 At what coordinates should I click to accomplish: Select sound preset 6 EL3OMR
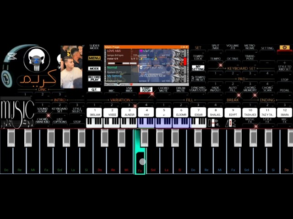(181, 113)
